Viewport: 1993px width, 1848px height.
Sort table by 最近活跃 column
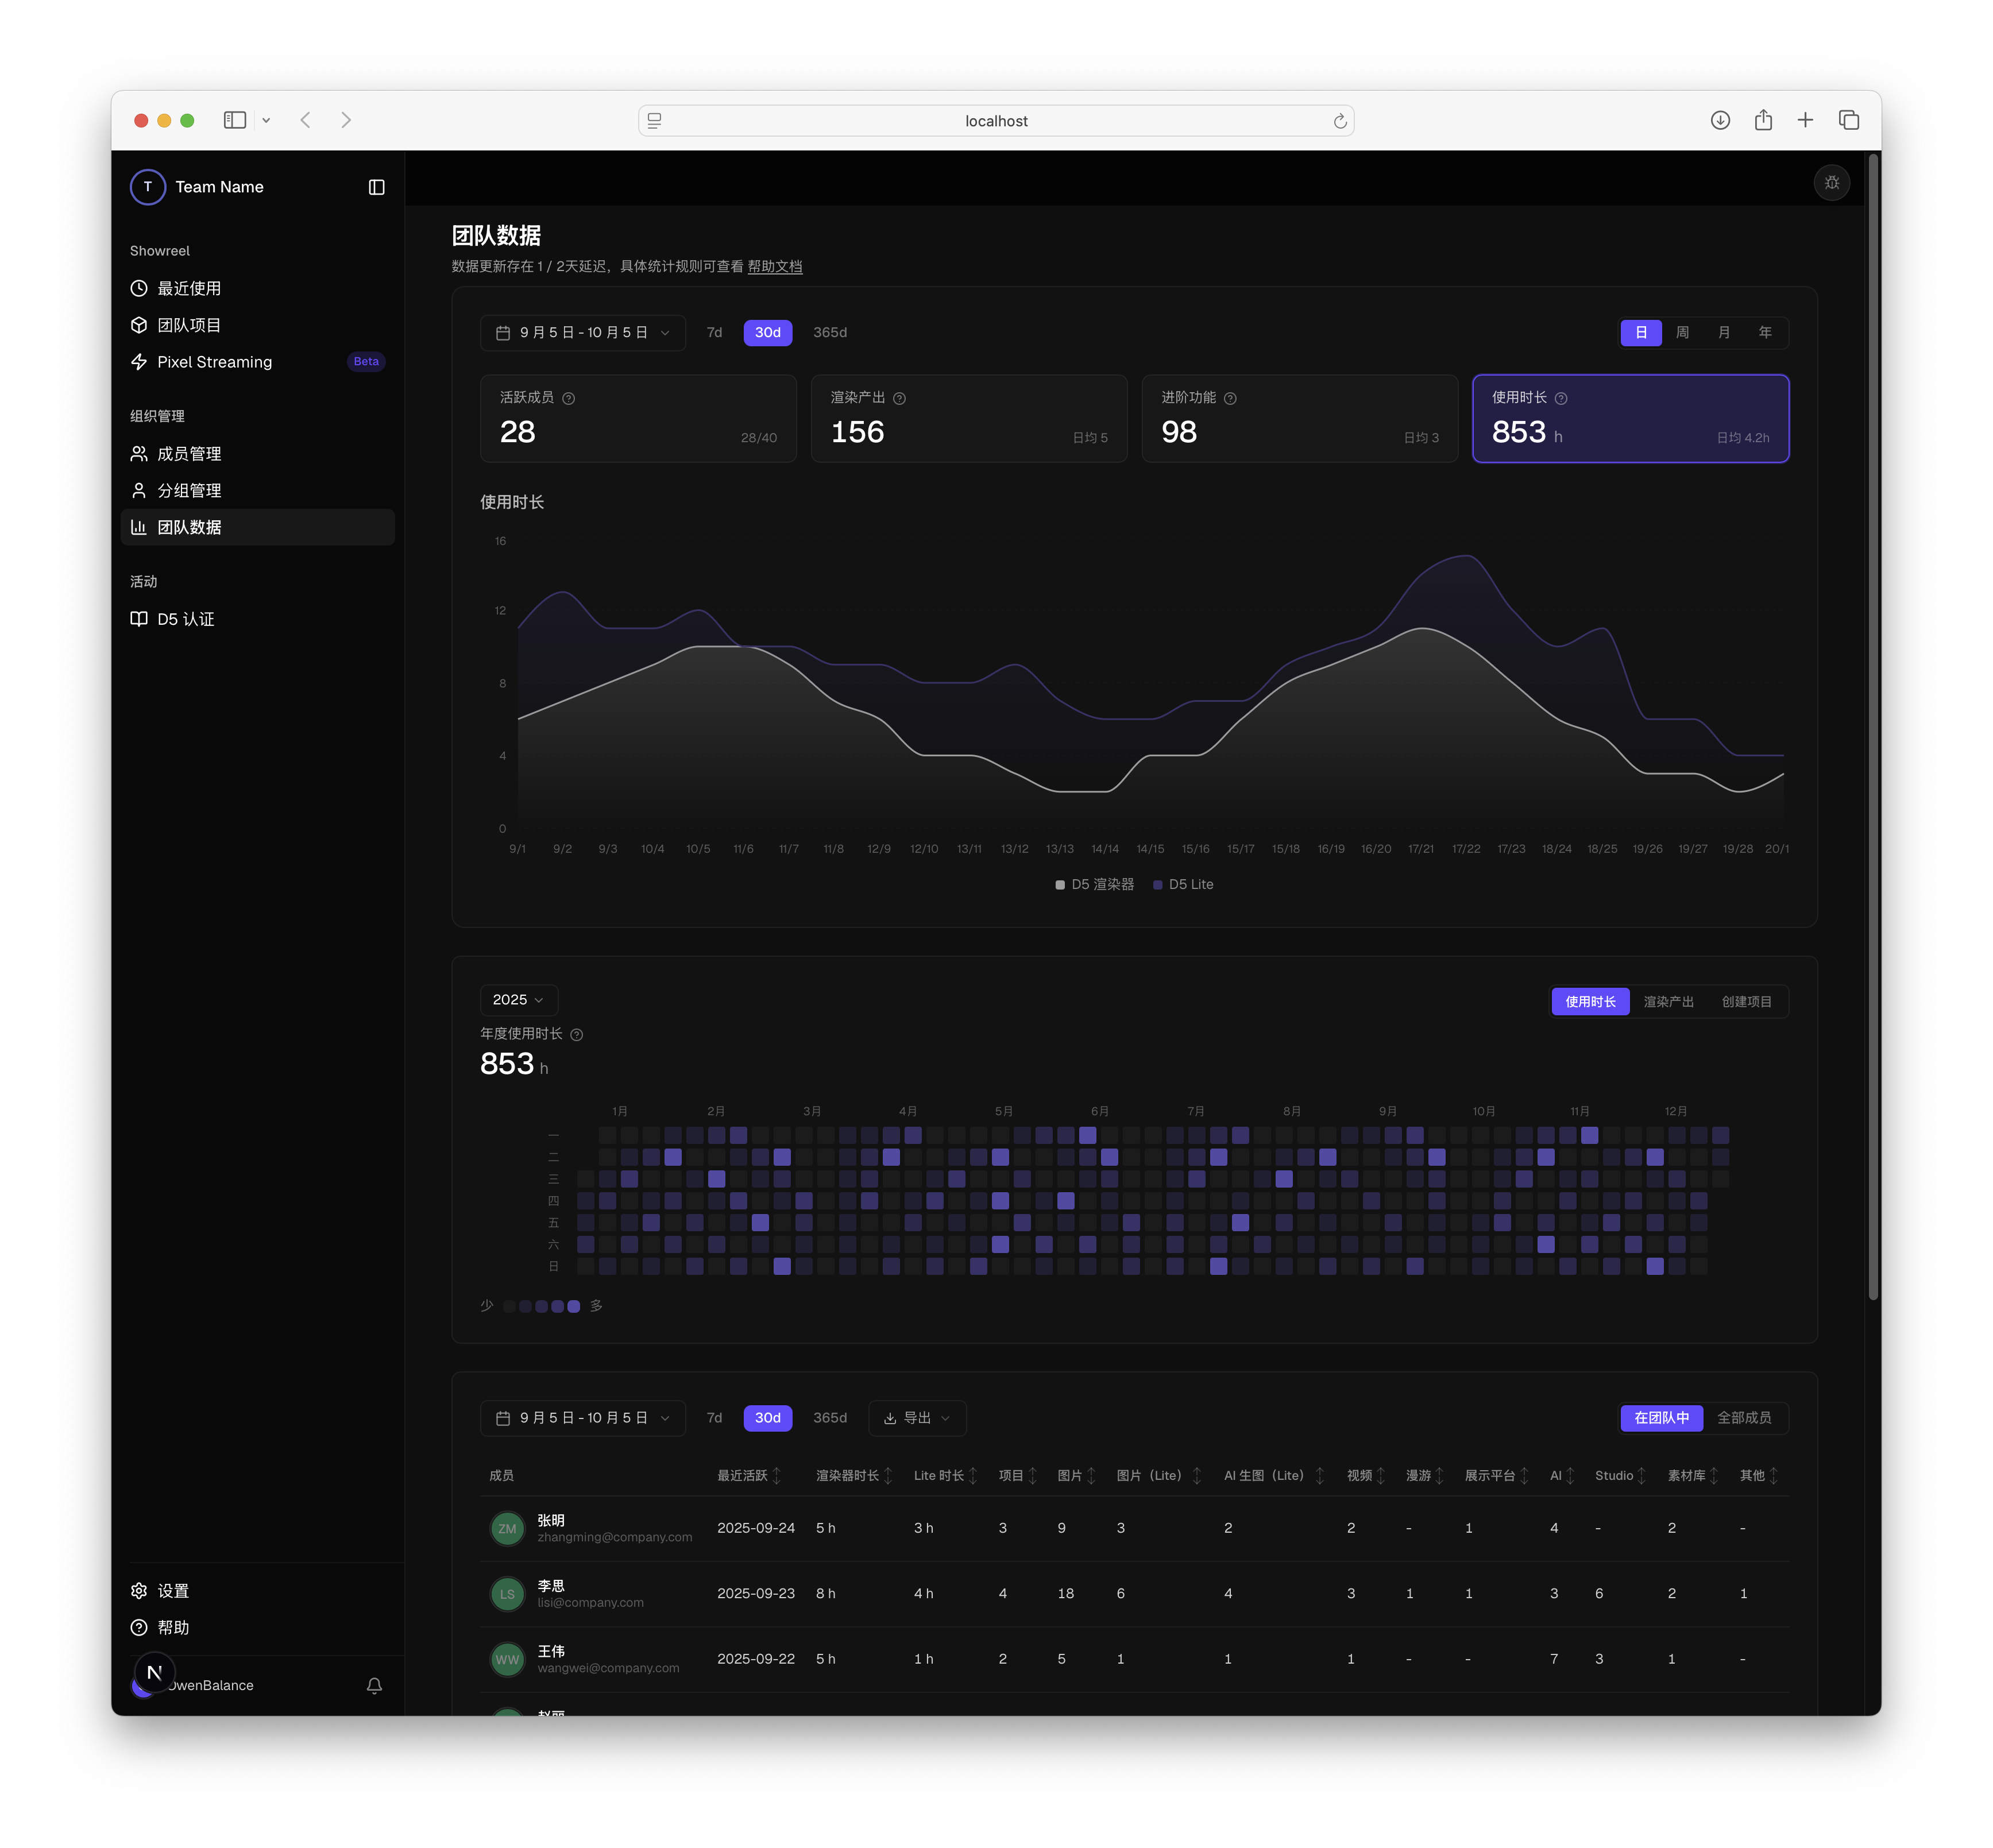click(x=749, y=1476)
